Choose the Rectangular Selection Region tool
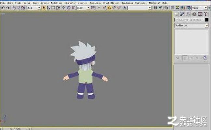This screenshot has width=211, height=130. (x=53, y=8)
